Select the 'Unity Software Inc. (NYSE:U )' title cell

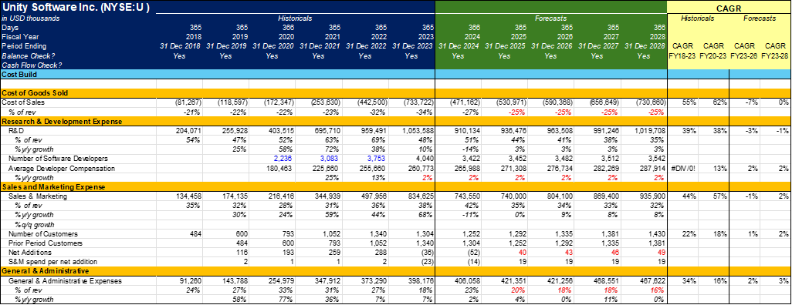coord(76,8)
